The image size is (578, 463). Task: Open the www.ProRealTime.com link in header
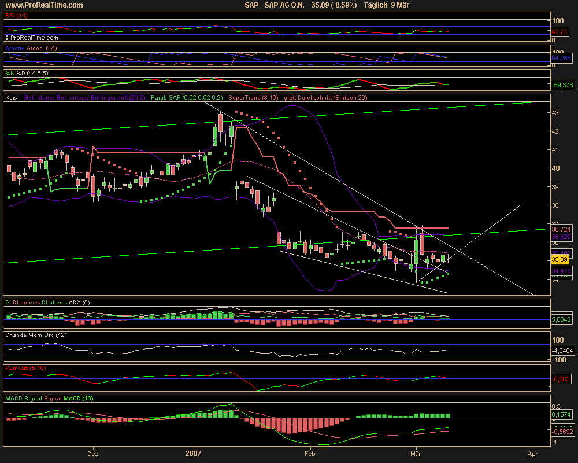(44, 5)
